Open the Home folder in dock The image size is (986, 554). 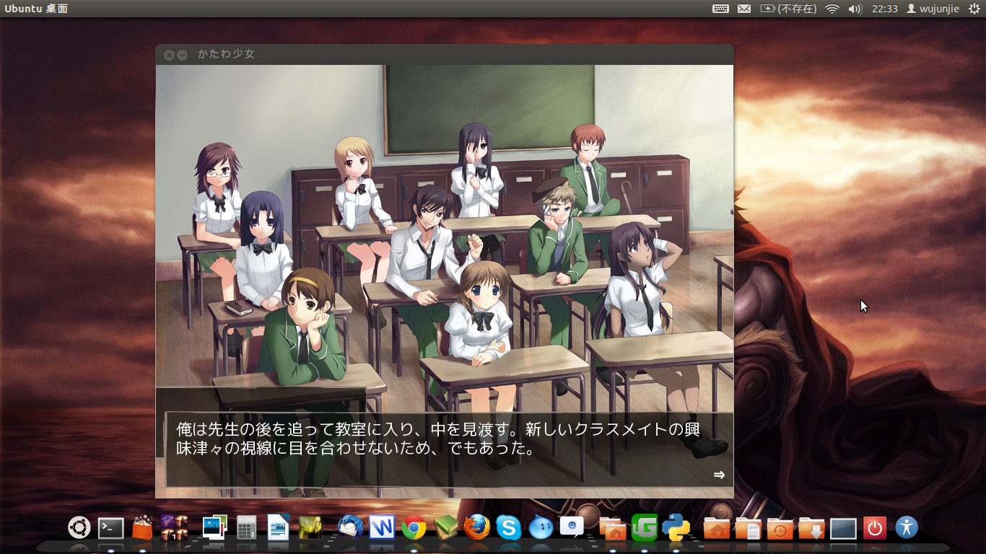pyautogui.click(x=716, y=529)
